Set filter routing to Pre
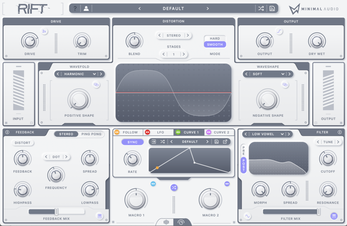This screenshot has height=226, width=347. pos(243,151)
